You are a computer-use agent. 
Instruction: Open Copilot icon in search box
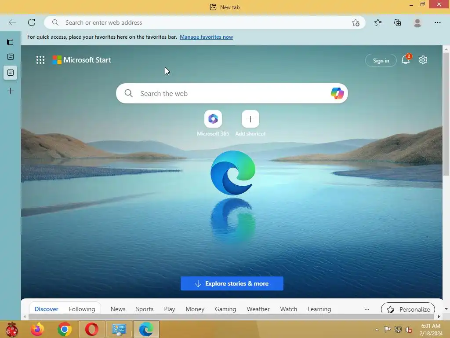(x=337, y=93)
